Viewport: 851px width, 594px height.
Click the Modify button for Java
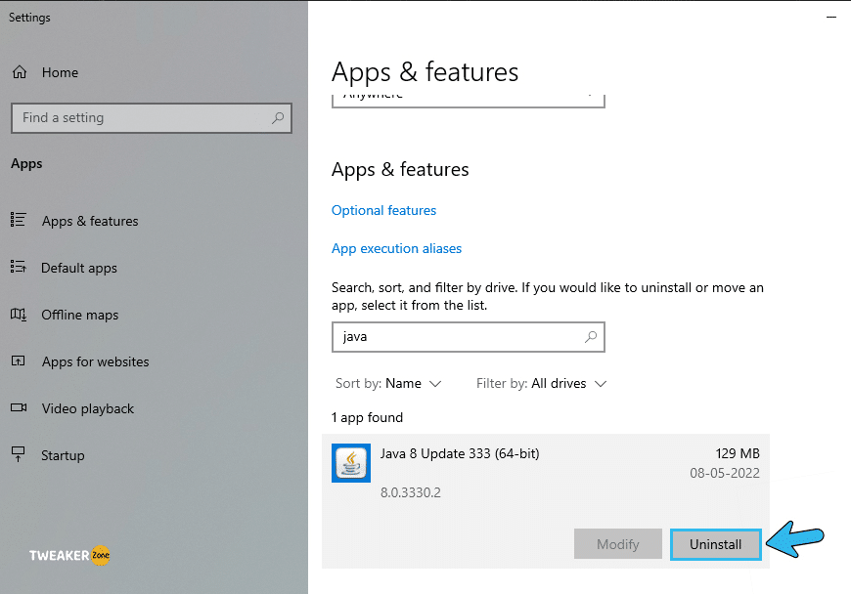coord(618,544)
